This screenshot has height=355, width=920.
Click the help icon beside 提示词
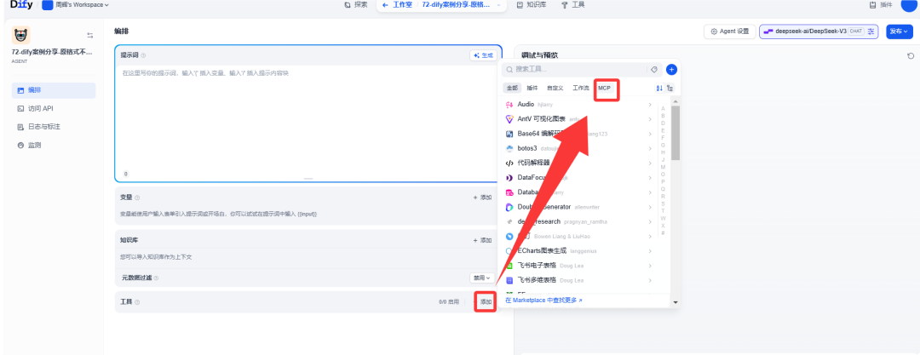[143, 55]
